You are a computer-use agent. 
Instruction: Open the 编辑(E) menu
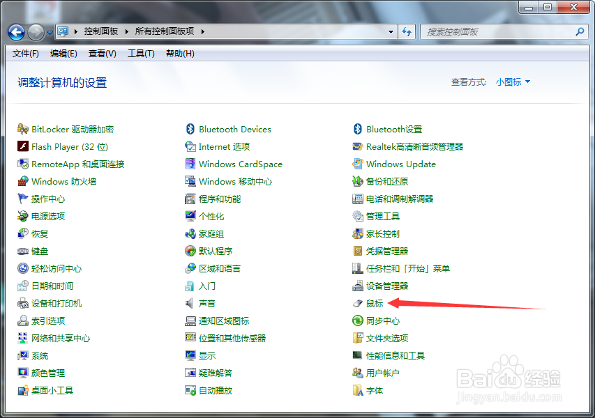coord(63,54)
